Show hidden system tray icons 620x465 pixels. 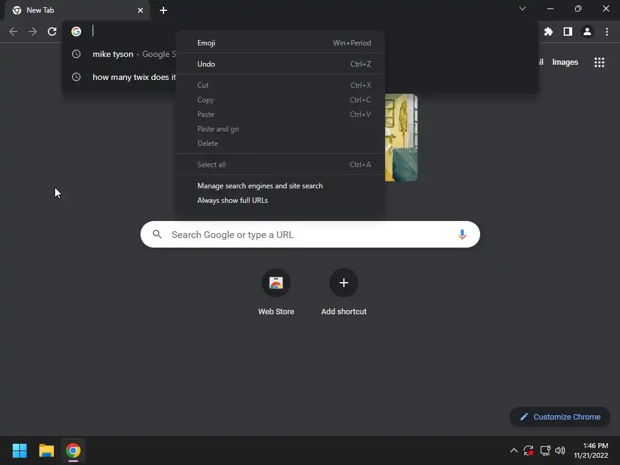[x=513, y=450]
